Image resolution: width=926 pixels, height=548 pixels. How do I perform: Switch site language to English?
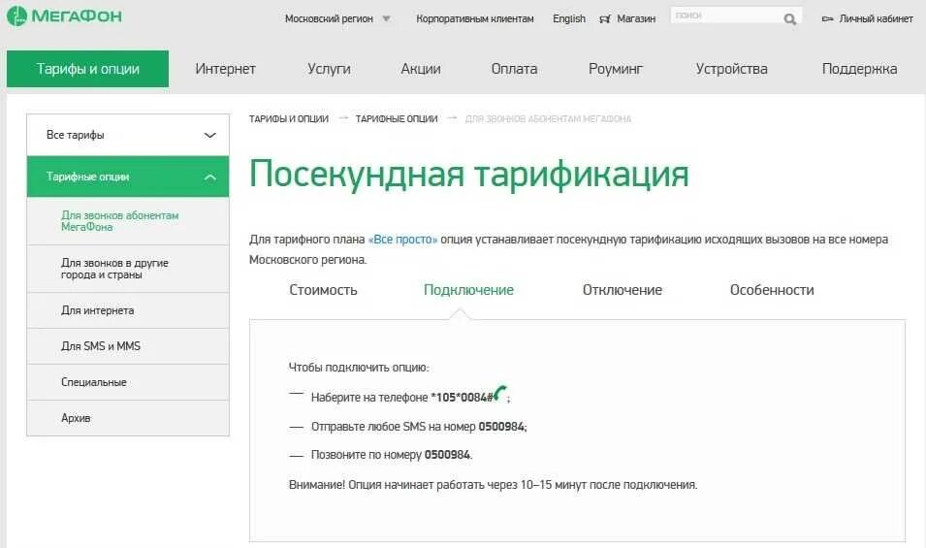[x=569, y=18]
